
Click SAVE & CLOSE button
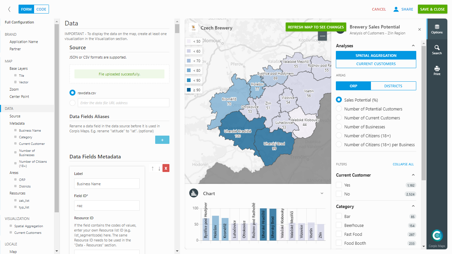[x=432, y=9]
